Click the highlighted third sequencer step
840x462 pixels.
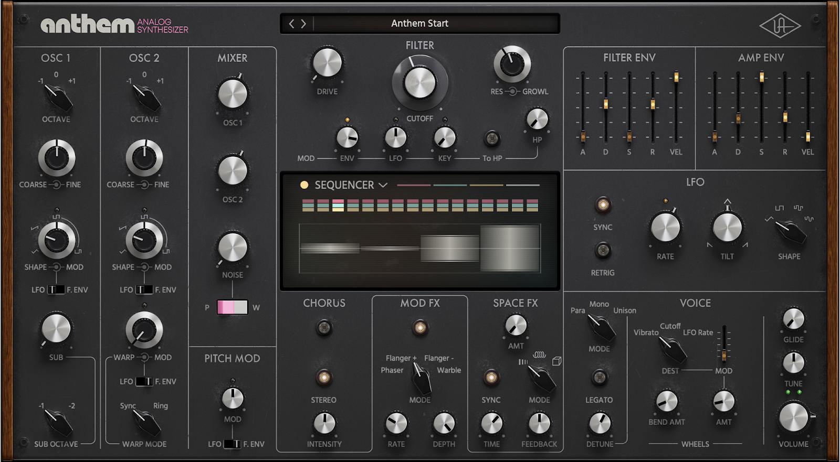click(338, 205)
